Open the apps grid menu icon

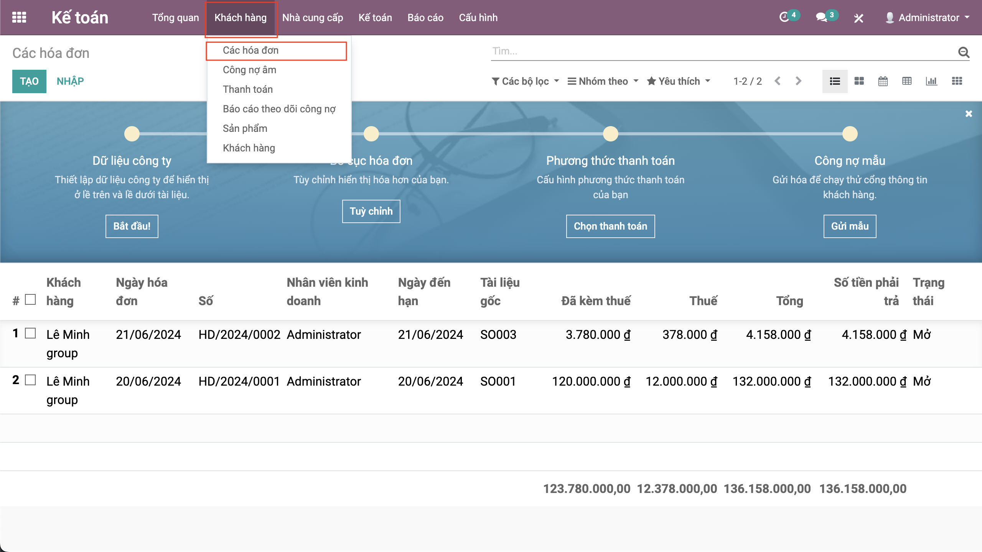point(19,18)
